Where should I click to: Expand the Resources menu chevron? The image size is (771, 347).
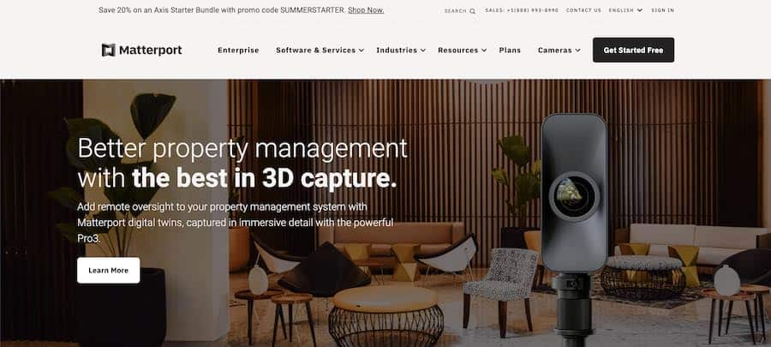484,51
